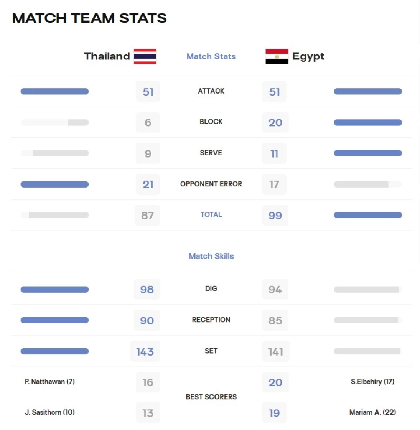Click Egypt's total points bar
The height and width of the screenshot is (430, 420).
(x=368, y=215)
